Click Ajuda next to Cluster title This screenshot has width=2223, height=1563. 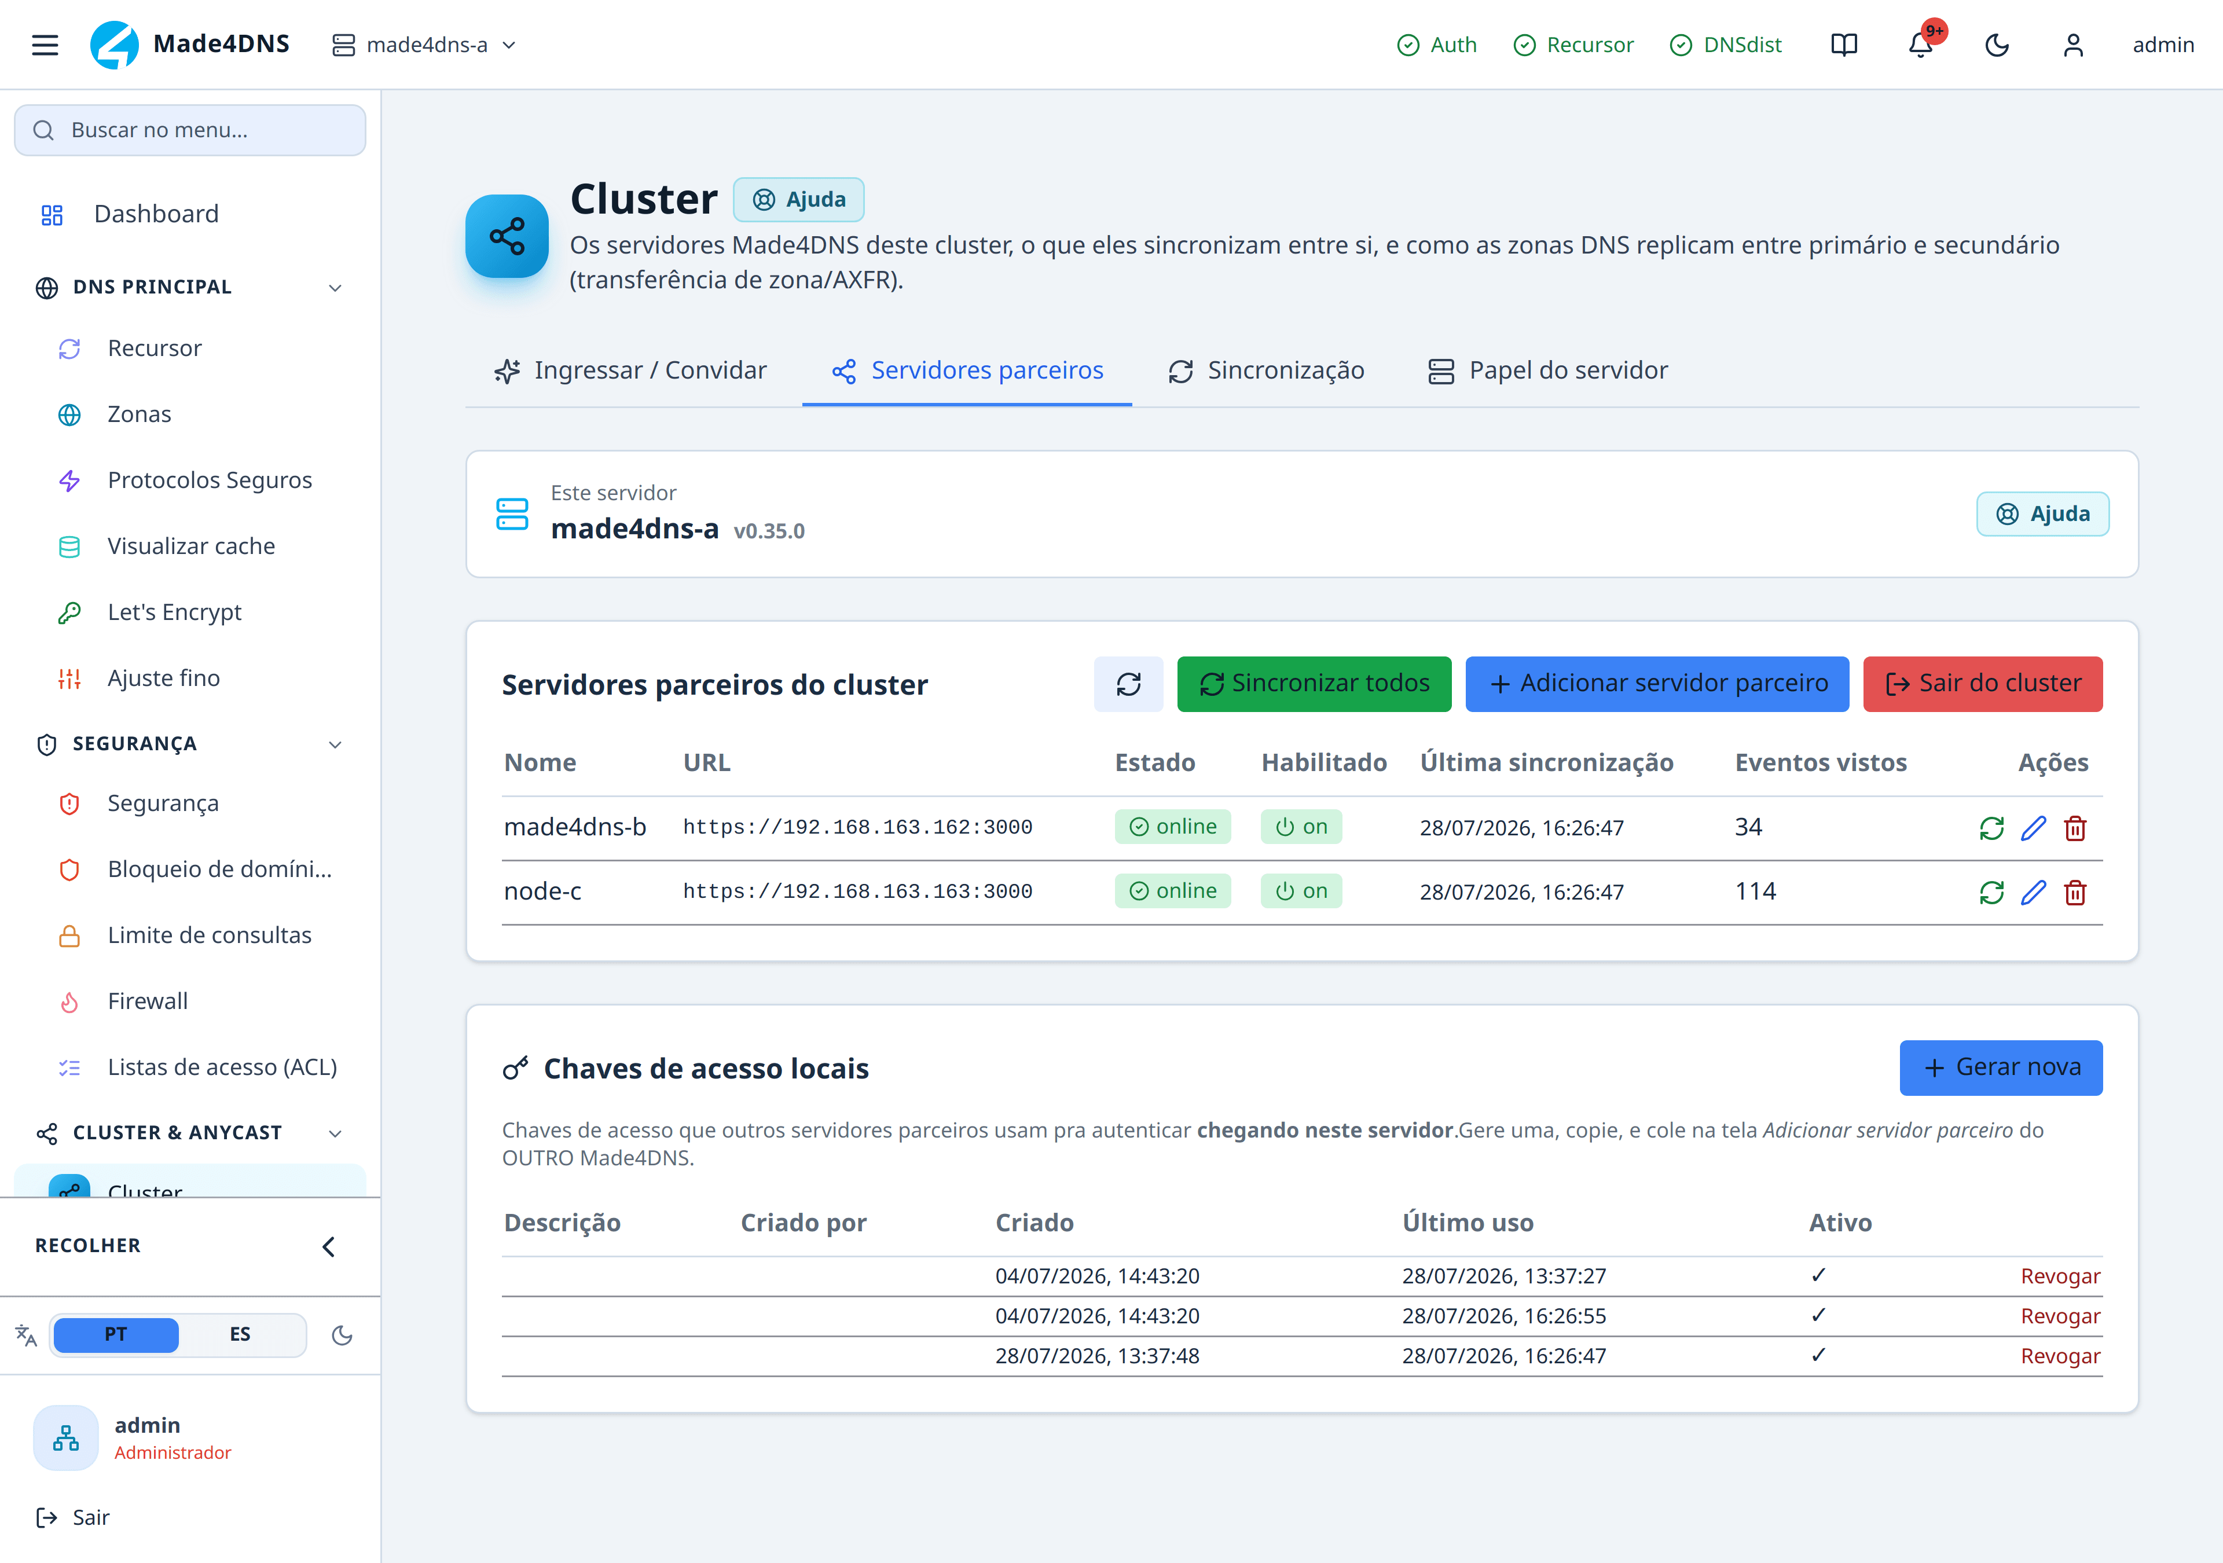tap(799, 200)
